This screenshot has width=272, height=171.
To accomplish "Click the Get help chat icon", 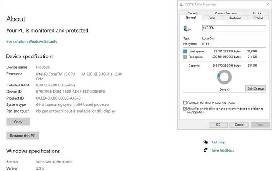I will 205,142.
